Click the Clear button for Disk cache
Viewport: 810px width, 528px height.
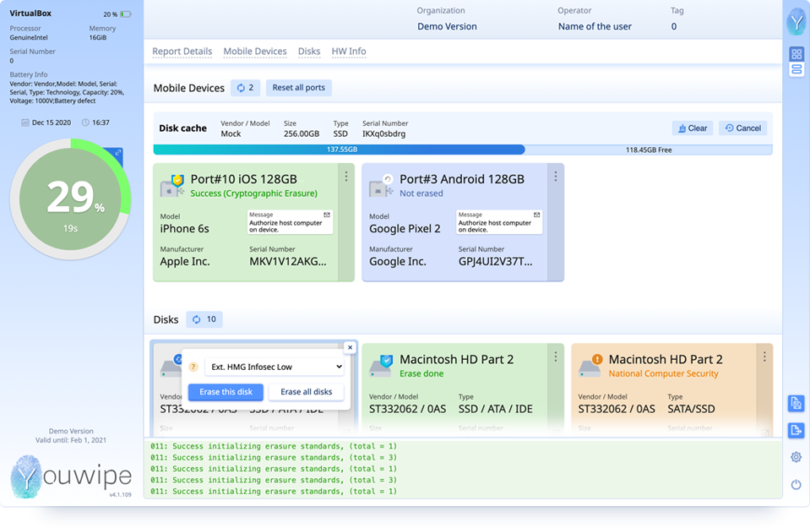693,128
